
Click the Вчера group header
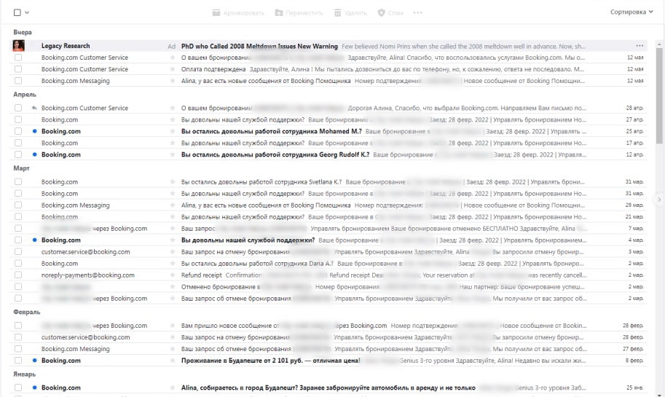[23, 32]
